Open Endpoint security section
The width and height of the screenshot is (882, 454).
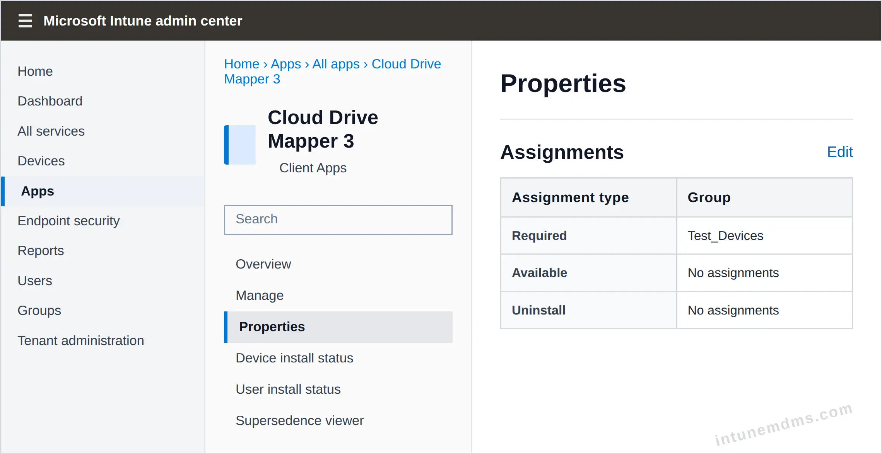point(68,221)
